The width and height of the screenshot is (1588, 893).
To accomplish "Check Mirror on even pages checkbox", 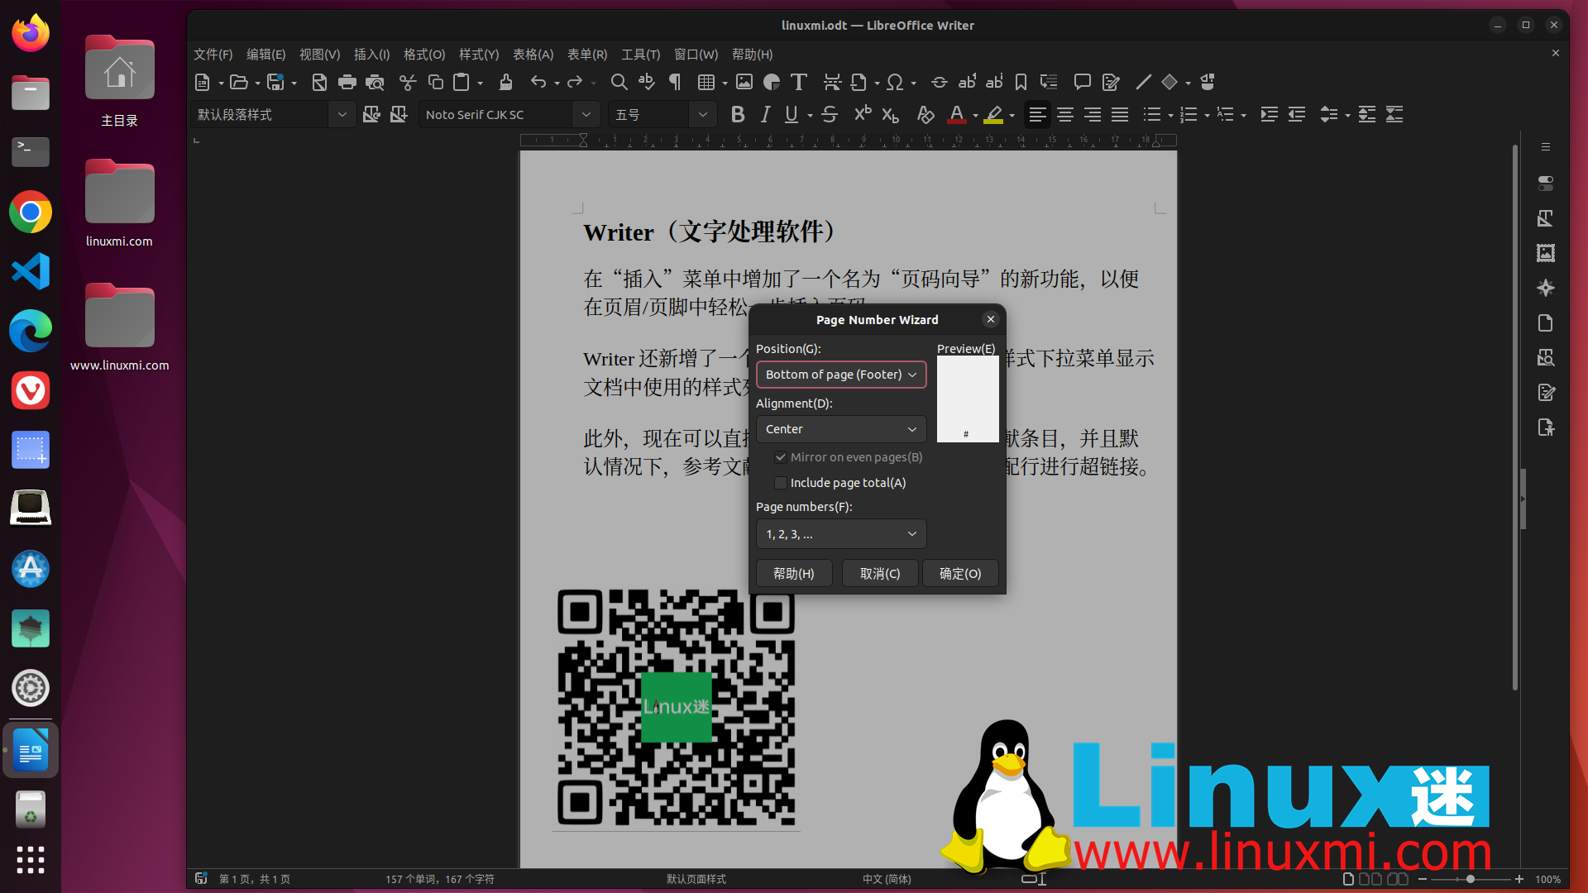I will pos(780,457).
